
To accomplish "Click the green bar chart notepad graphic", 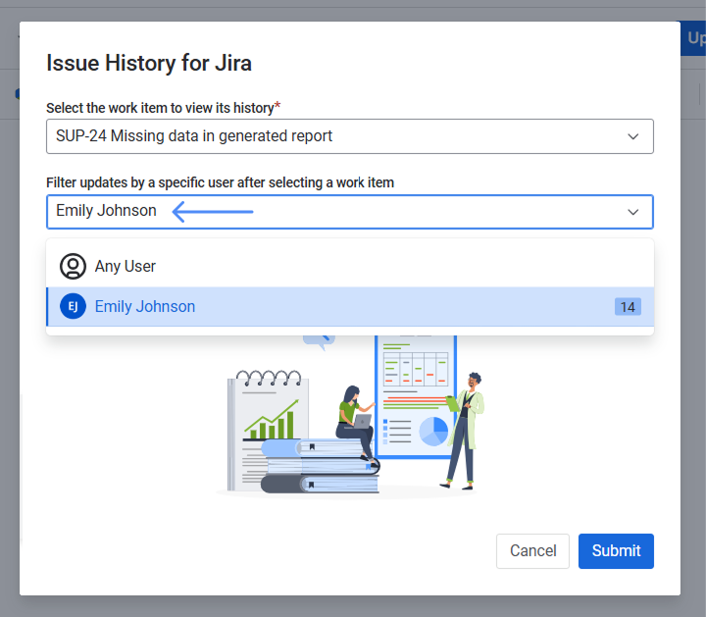I will point(267,412).
